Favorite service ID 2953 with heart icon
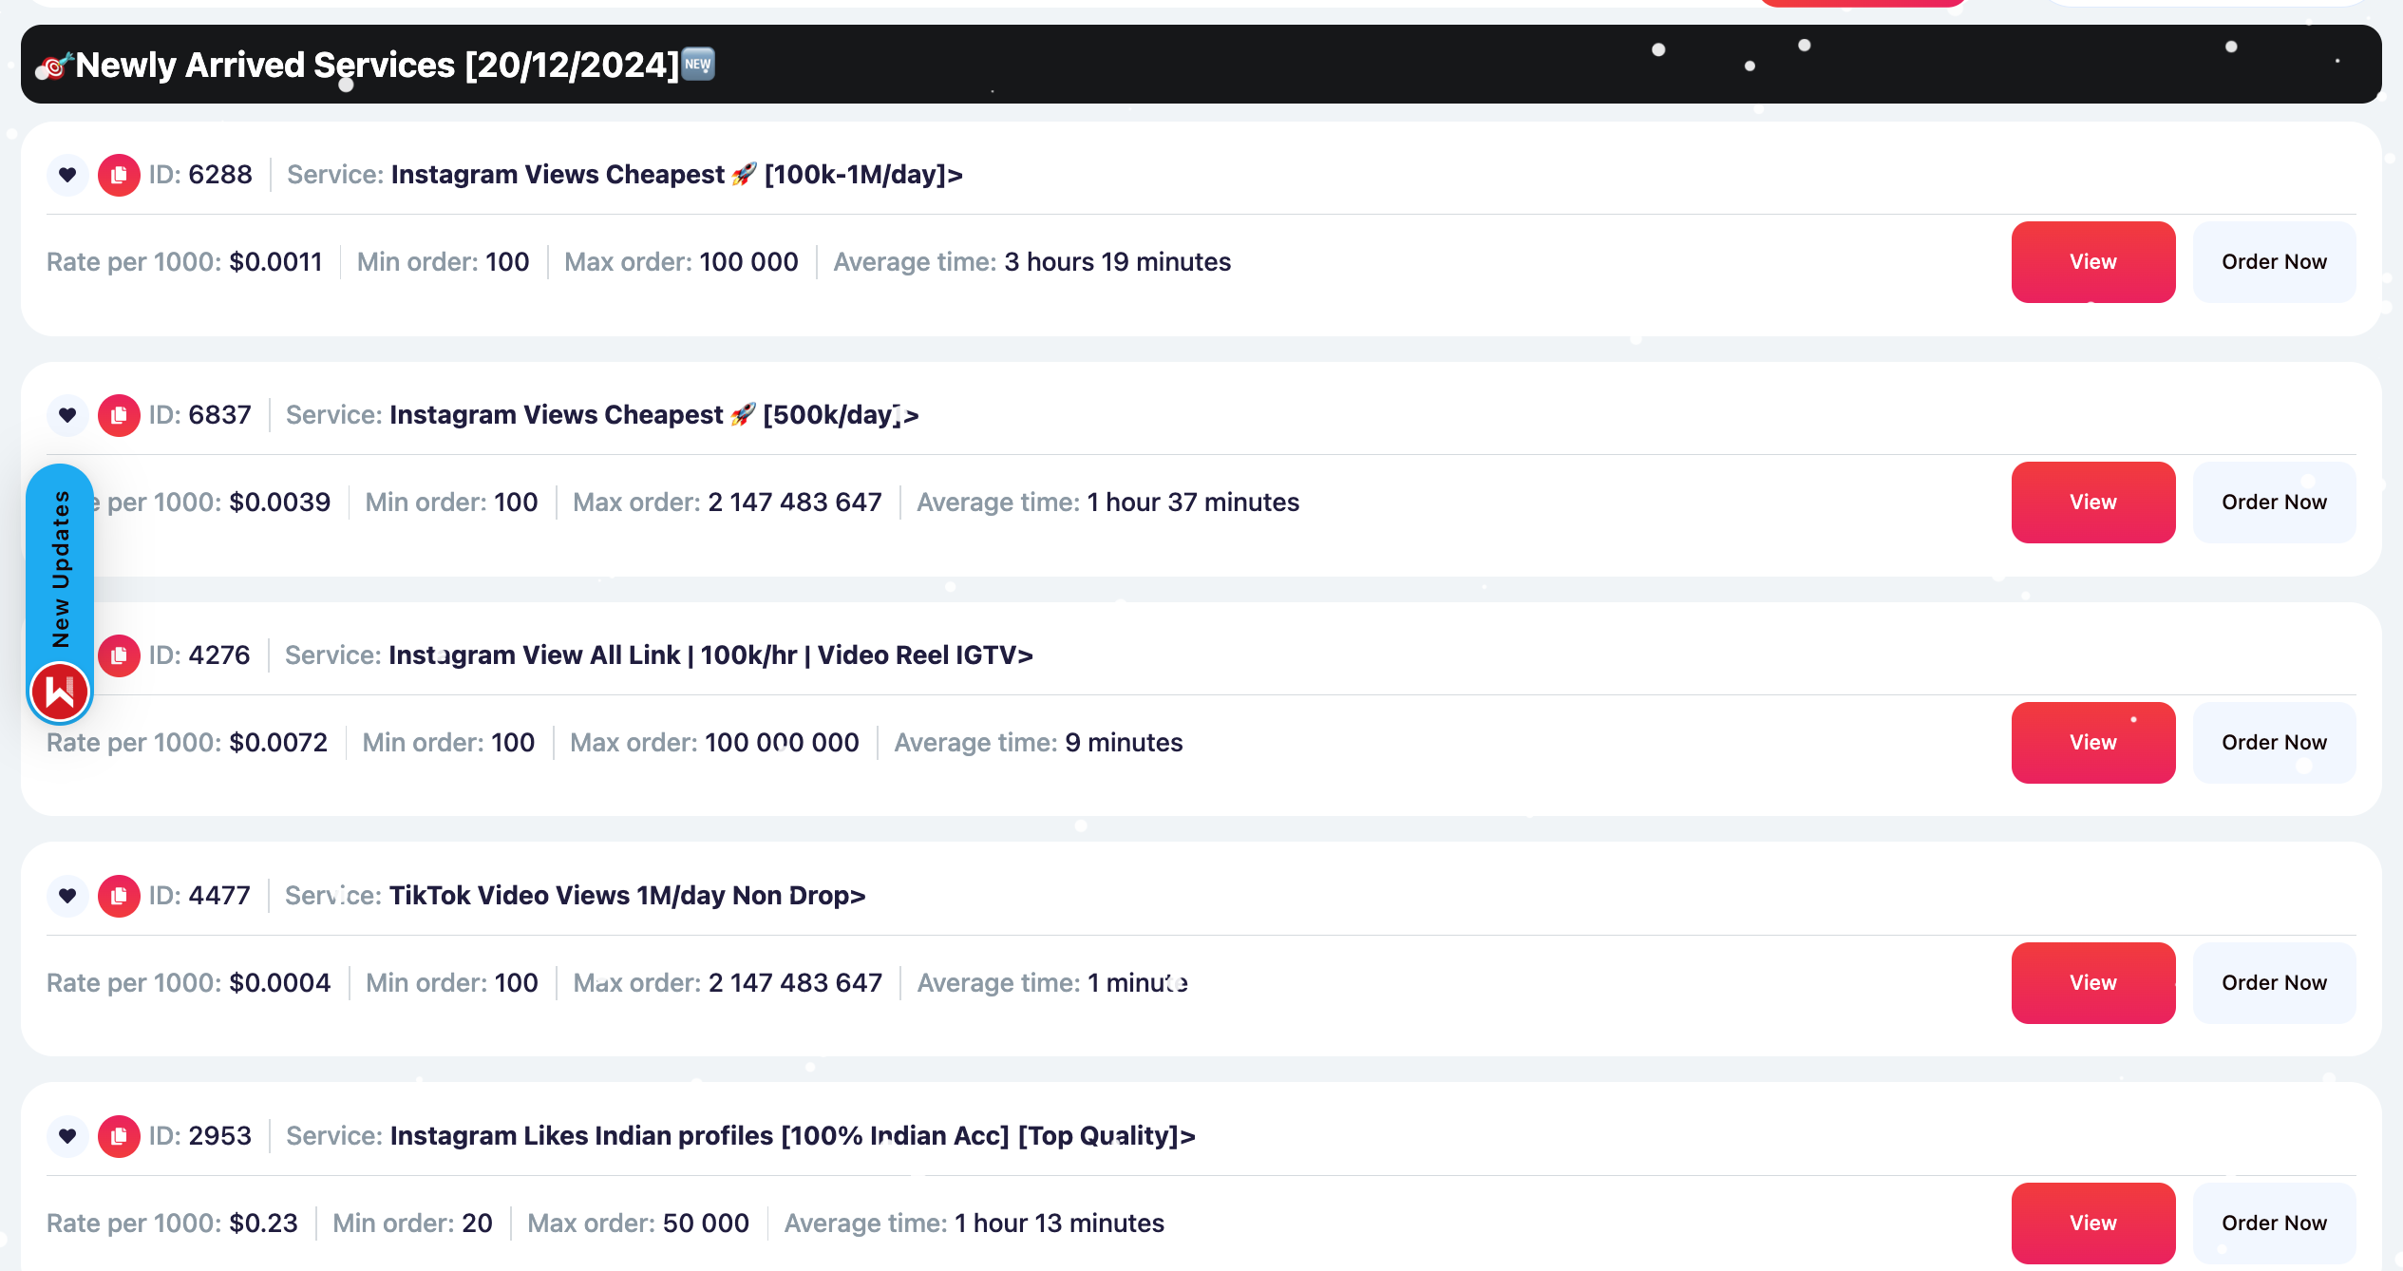 click(x=67, y=1136)
